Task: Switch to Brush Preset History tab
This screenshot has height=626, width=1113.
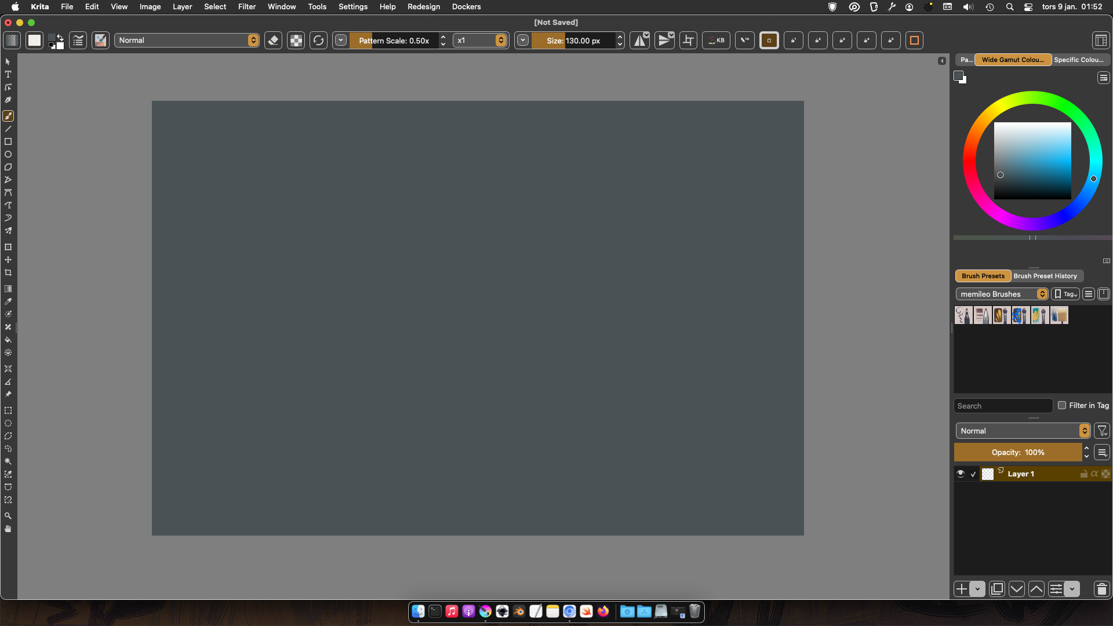Action: (1045, 276)
